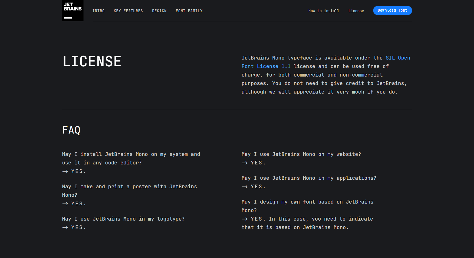Image resolution: width=474 pixels, height=258 pixels.
Task: Click YES answer under the logotype question
Action: 74,227
